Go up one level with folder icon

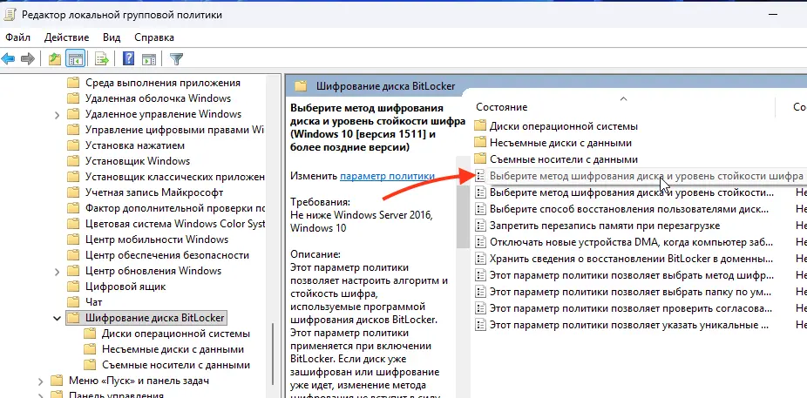(x=55, y=59)
